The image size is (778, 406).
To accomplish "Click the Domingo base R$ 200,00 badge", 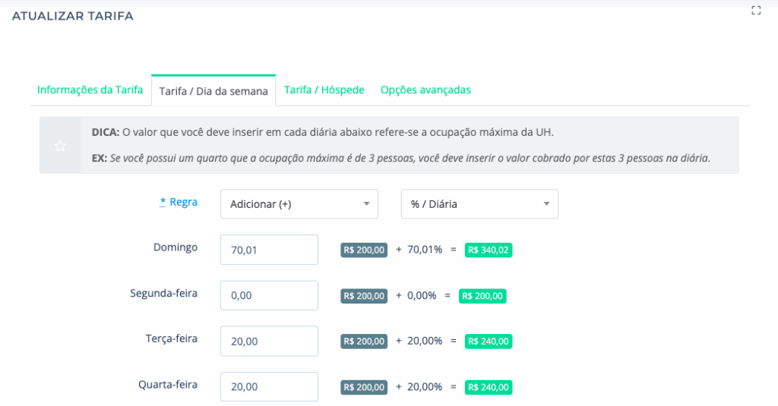I will (364, 250).
